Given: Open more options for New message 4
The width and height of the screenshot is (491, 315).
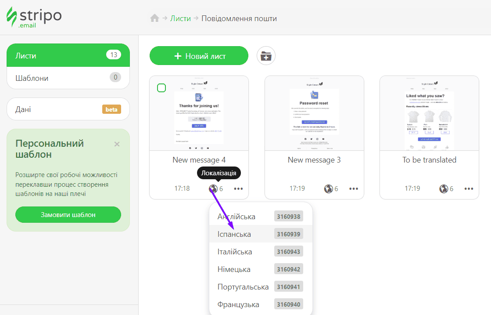Looking at the screenshot, I should click(x=238, y=189).
